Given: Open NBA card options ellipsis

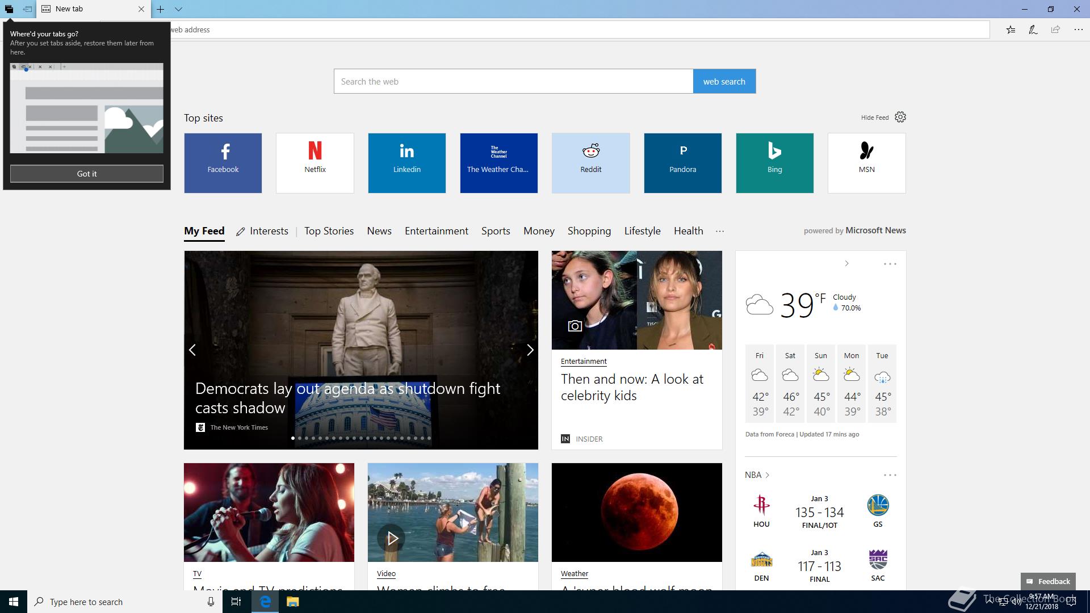Looking at the screenshot, I should (890, 475).
